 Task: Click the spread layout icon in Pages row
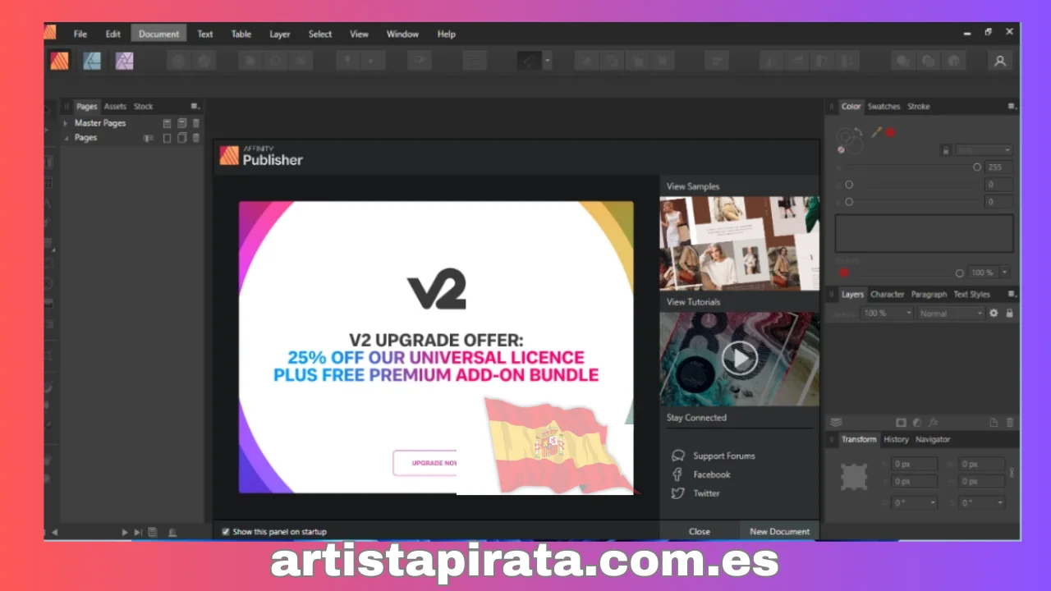(x=149, y=138)
